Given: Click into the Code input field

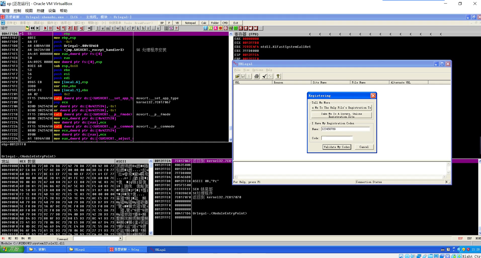Looking at the screenshot, I should (x=337, y=138).
